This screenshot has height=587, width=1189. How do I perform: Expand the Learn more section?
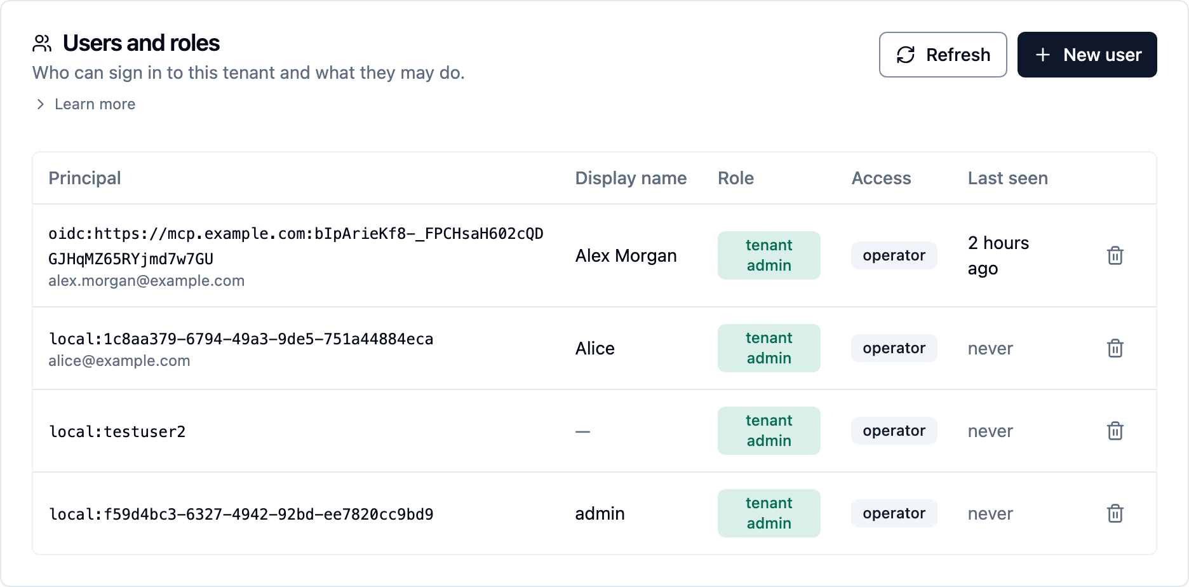pyautogui.click(x=85, y=104)
